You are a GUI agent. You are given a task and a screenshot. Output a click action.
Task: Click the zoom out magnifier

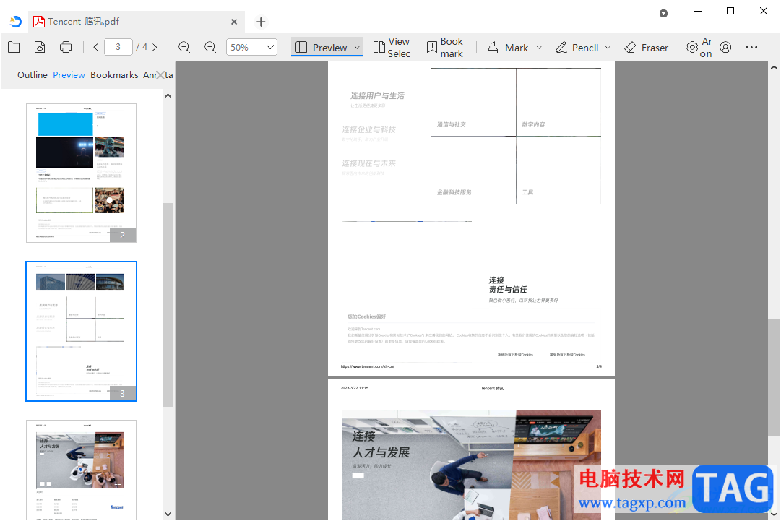tap(184, 47)
